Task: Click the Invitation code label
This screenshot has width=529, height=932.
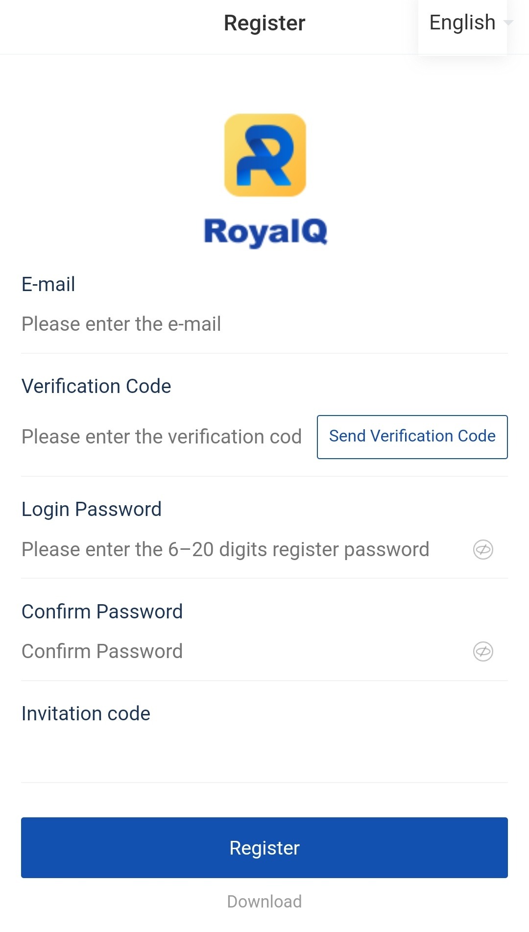Action: pos(85,713)
